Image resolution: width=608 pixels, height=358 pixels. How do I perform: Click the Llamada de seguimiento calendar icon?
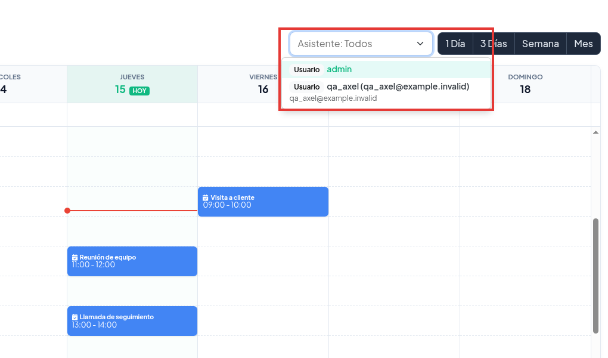point(75,317)
